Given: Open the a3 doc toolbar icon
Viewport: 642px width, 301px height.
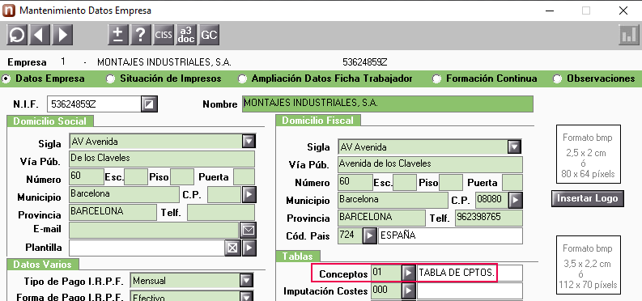Looking at the screenshot, I should (186, 35).
